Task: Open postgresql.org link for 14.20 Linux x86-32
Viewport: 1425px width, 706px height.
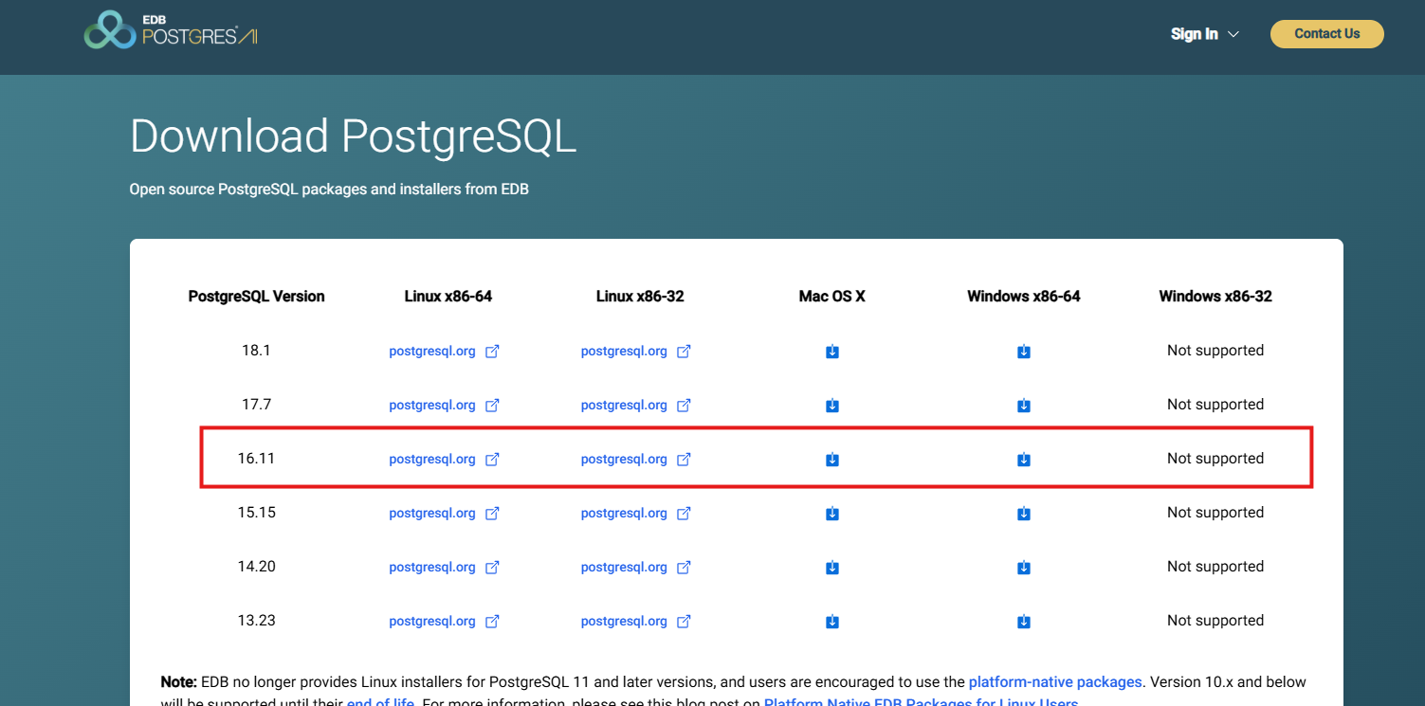Action: (636, 568)
